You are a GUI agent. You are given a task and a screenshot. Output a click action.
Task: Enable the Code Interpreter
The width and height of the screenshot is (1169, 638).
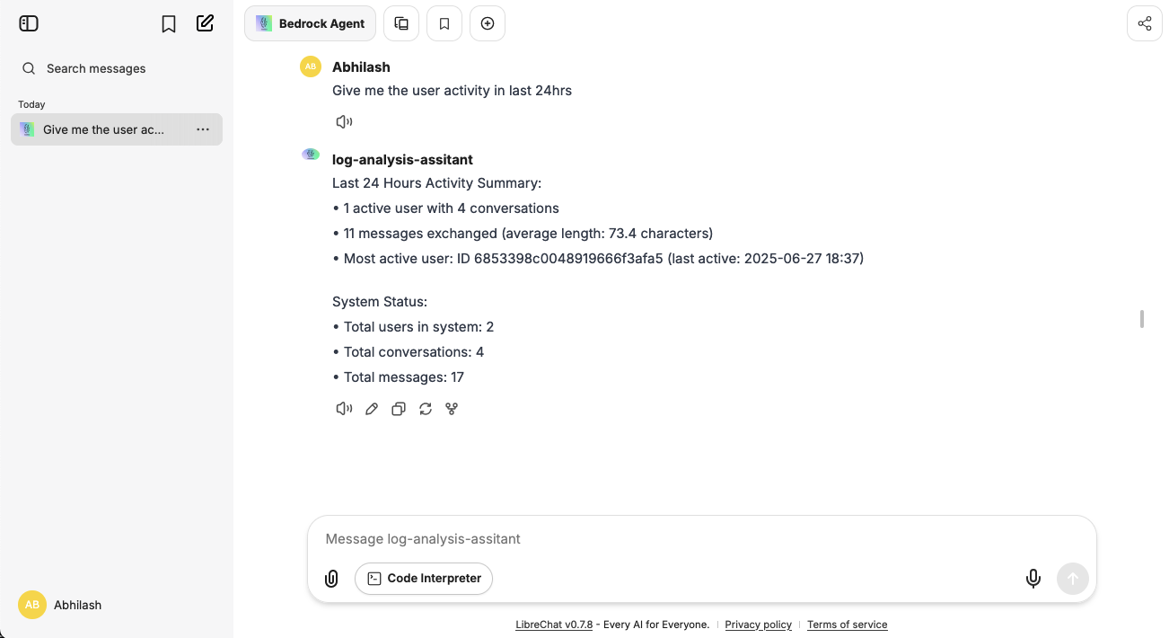coord(423,578)
